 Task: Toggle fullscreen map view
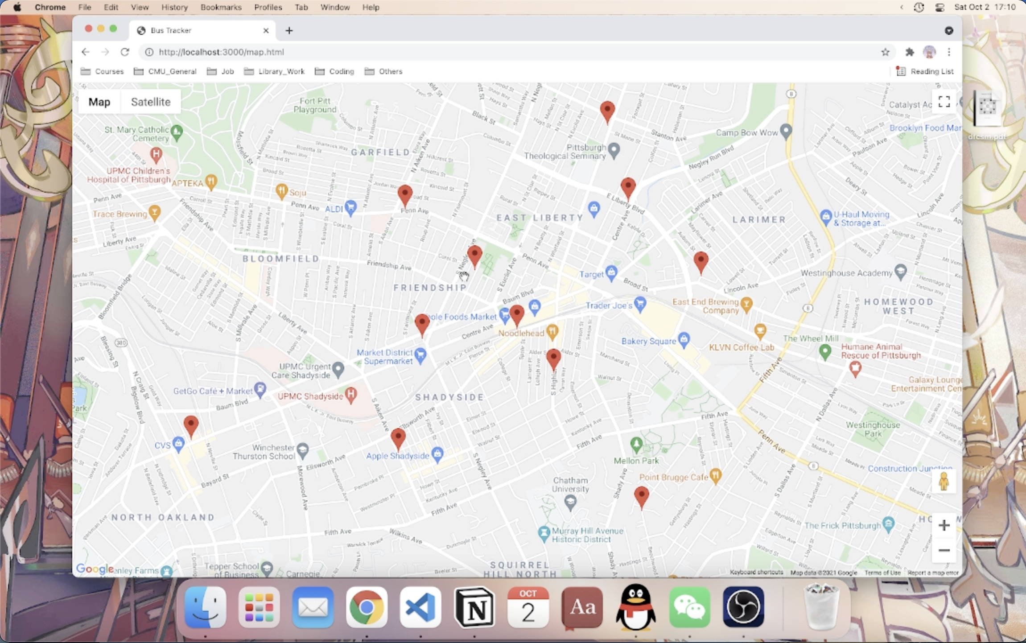coord(944,102)
